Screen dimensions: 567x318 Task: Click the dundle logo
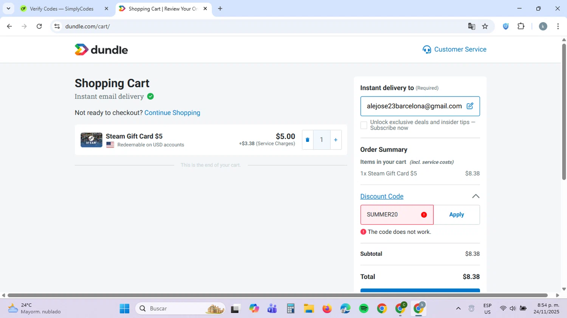coord(101,49)
